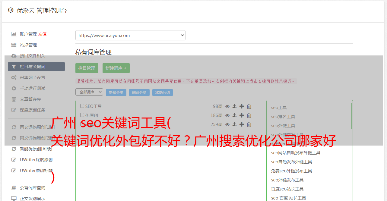Click the 栏目与关键词 filter icon
The height and width of the screenshot is (201, 387).
[14, 67]
